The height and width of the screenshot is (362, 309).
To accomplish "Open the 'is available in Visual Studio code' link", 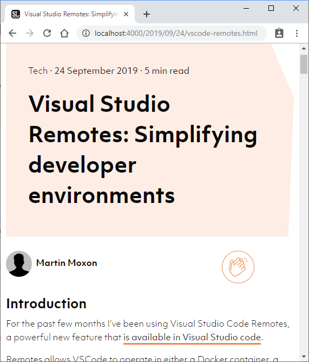I will (192, 337).
